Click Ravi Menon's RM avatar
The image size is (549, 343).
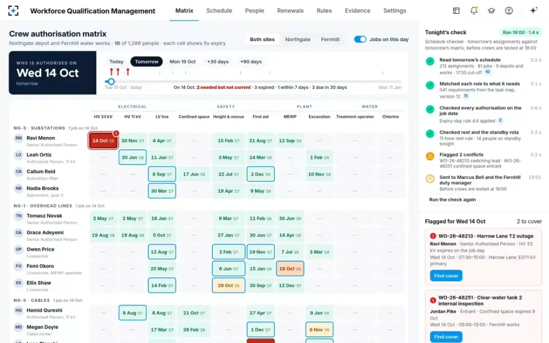coord(19,138)
